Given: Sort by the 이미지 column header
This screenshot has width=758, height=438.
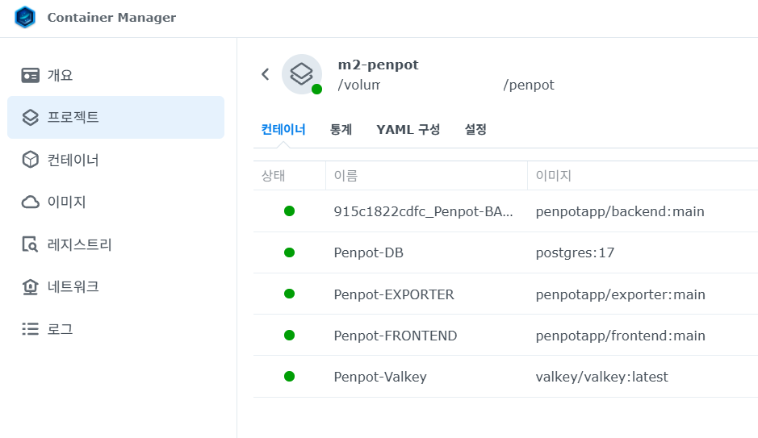Looking at the screenshot, I should point(553,176).
